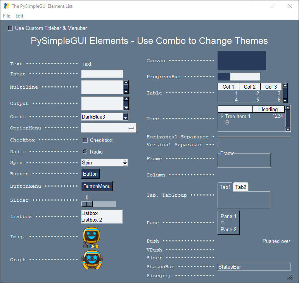Click the Pane 1 text
The height and width of the screenshot is (283, 299).
[x=228, y=216]
